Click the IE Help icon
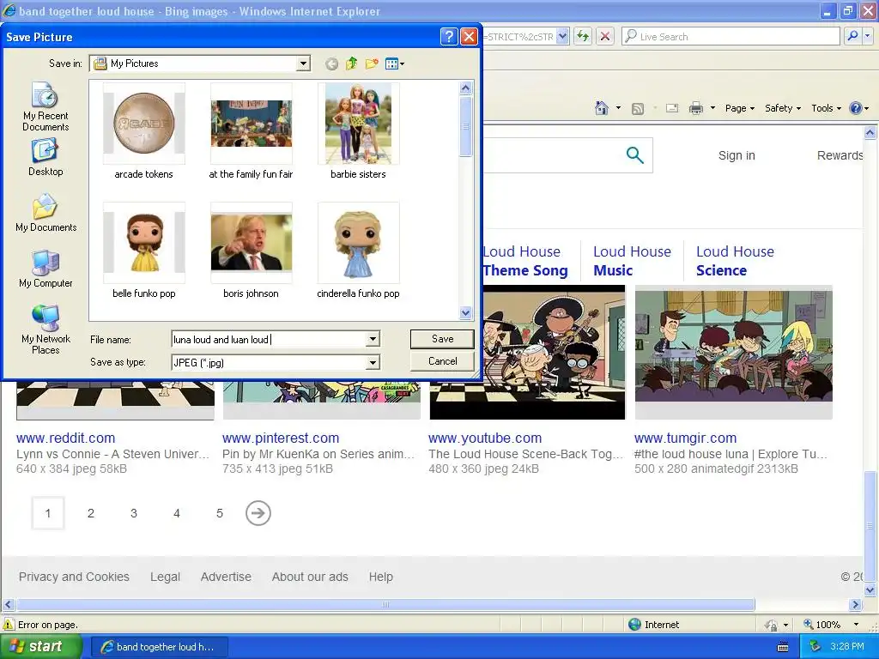This screenshot has width=879, height=659. pos(856,108)
